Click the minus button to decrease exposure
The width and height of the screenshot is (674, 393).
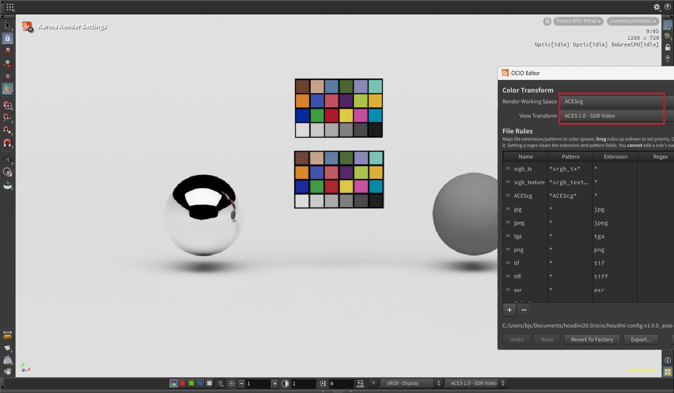pyautogui.click(x=242, y=383)
